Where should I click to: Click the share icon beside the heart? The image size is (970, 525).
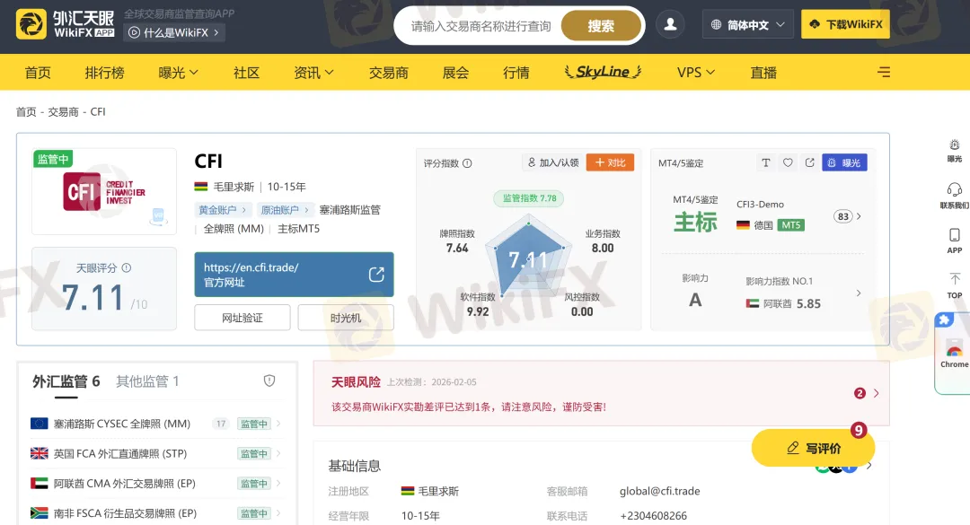(x=809, y=162)
